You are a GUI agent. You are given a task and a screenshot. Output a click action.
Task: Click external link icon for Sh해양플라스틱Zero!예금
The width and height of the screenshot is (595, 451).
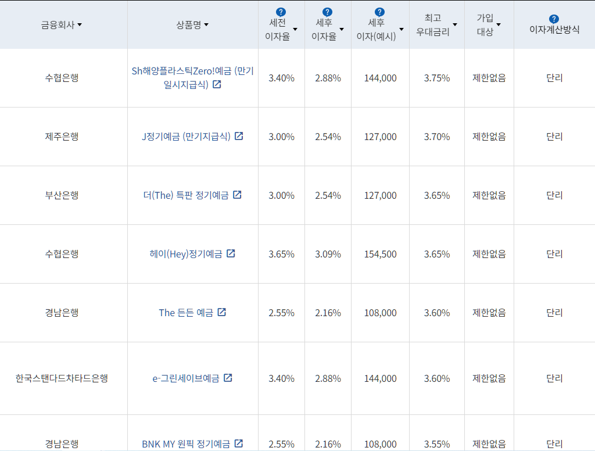pyautogui.click(x=217, y=84)
